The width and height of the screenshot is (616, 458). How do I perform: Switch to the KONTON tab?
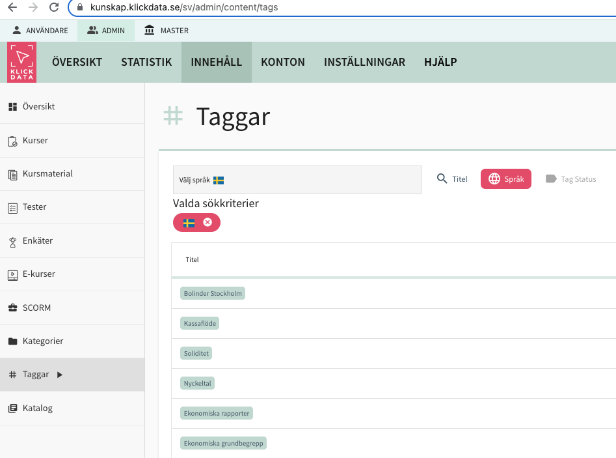pyautogui.click(x=283, y=62)
